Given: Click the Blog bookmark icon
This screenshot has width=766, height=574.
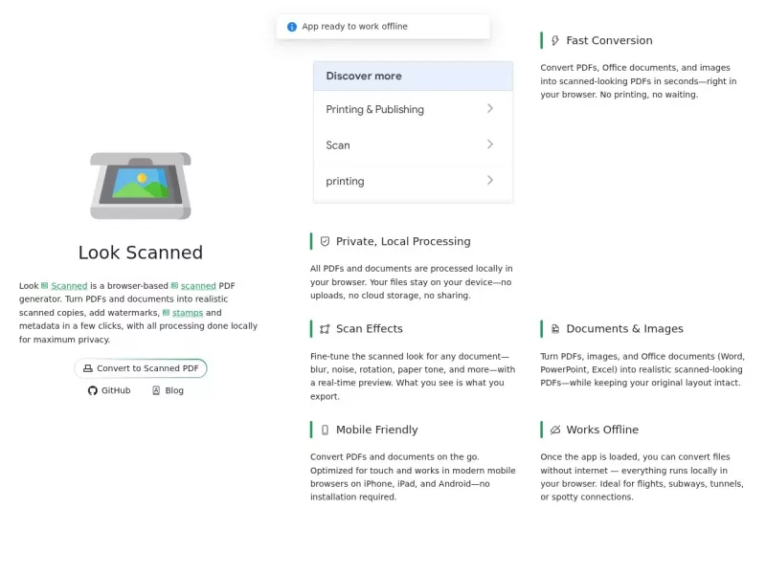Looking at the screenshot, I should point(156,390).
